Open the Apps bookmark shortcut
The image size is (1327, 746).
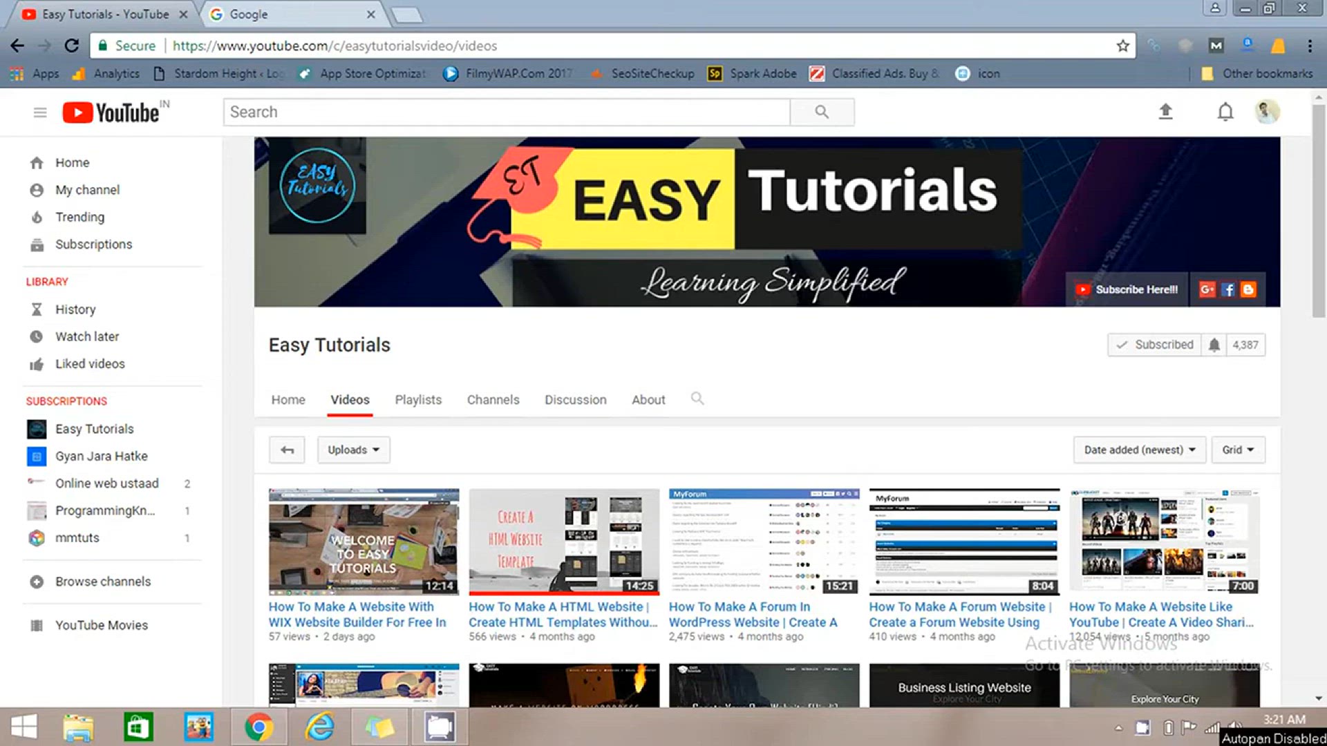pos(35,73)
